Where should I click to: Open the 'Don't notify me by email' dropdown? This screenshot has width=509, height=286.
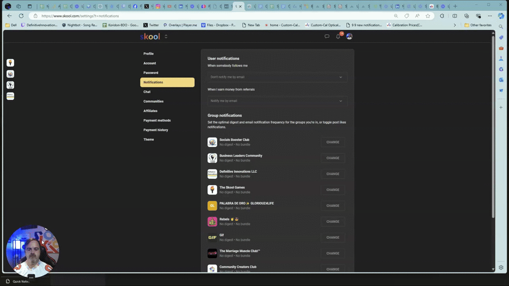tap(277, 77)
